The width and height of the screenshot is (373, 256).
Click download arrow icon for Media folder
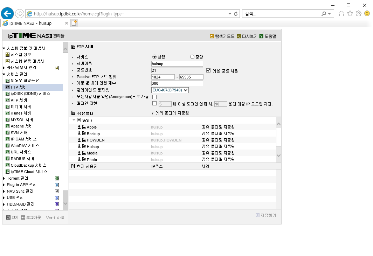79,152
